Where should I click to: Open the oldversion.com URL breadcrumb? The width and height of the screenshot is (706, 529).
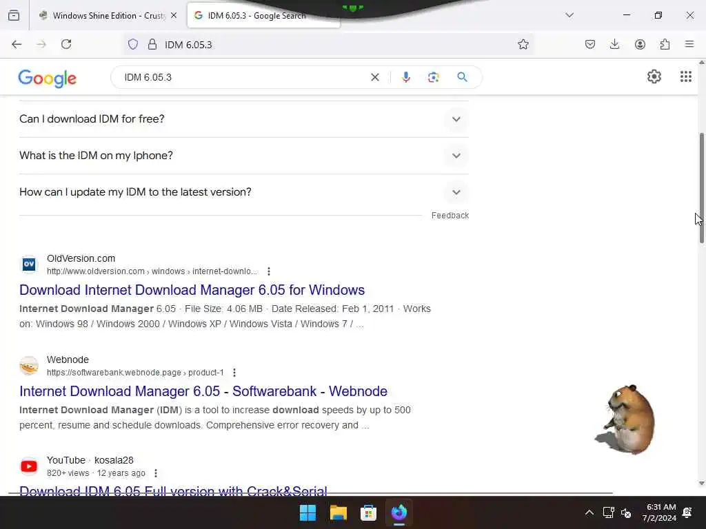[152, 271]
